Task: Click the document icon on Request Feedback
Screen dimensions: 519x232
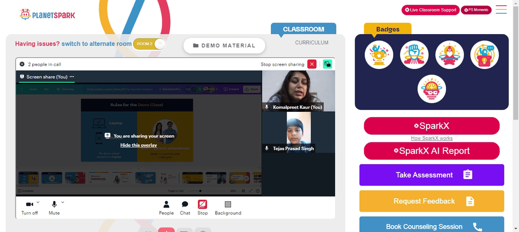Action: [x=470, y=201]
